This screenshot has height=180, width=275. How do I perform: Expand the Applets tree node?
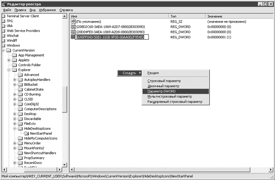9,60
